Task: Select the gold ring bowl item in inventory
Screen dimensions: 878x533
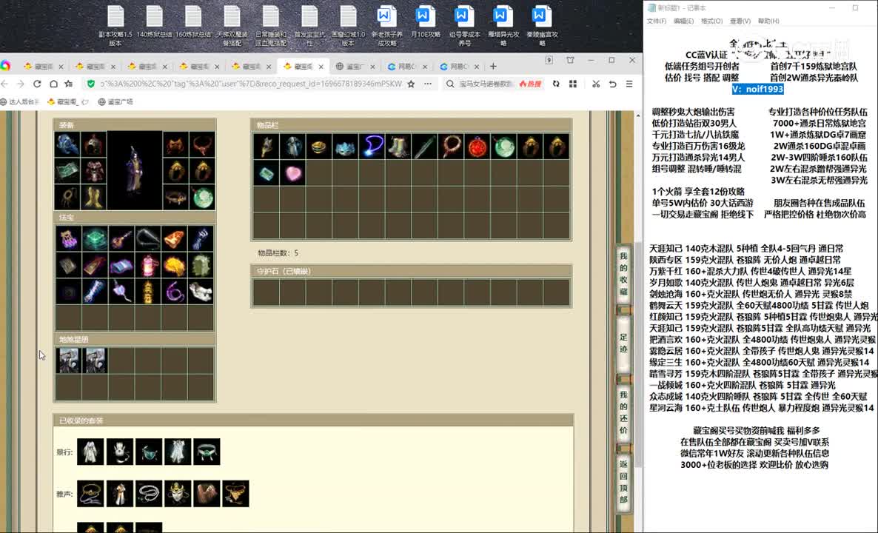Action: click(x=319, y=147)
